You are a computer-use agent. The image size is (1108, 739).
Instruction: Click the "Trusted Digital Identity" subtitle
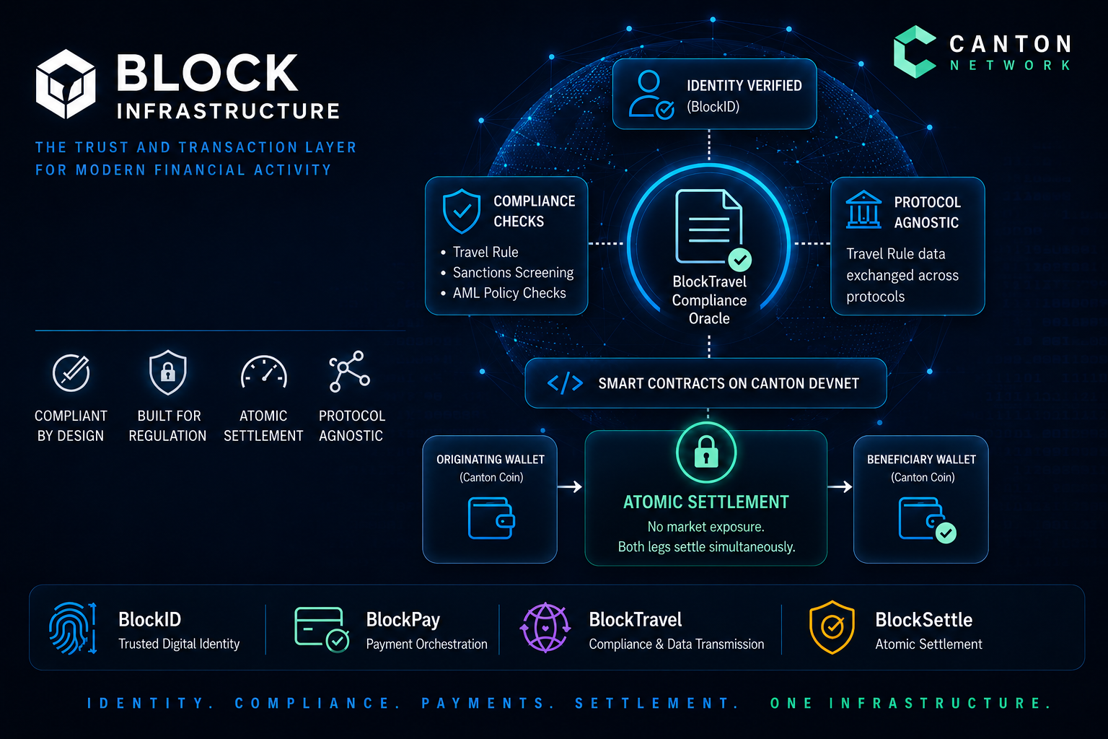pyautogui.click(x=179, y=644)
